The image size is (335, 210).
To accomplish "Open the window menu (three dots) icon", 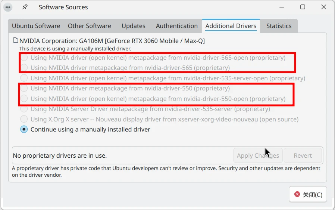I will pos(8,7).
